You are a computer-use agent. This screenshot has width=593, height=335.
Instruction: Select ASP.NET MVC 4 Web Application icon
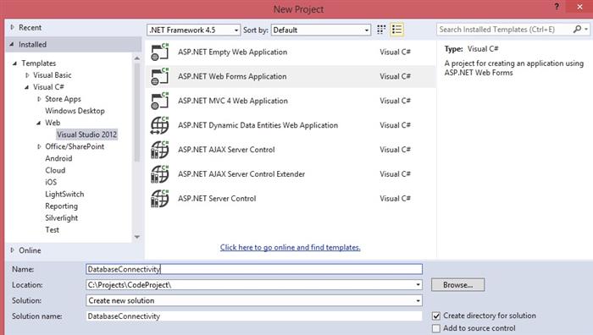click(x=159, y=101)
